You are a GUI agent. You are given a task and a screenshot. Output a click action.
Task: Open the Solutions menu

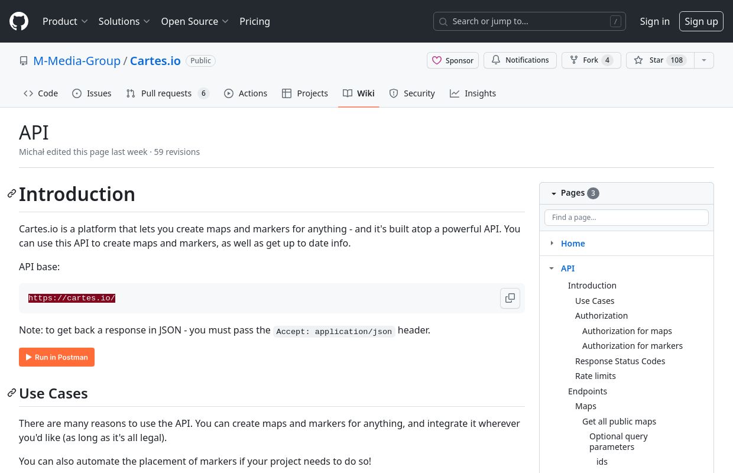(124, 21)
